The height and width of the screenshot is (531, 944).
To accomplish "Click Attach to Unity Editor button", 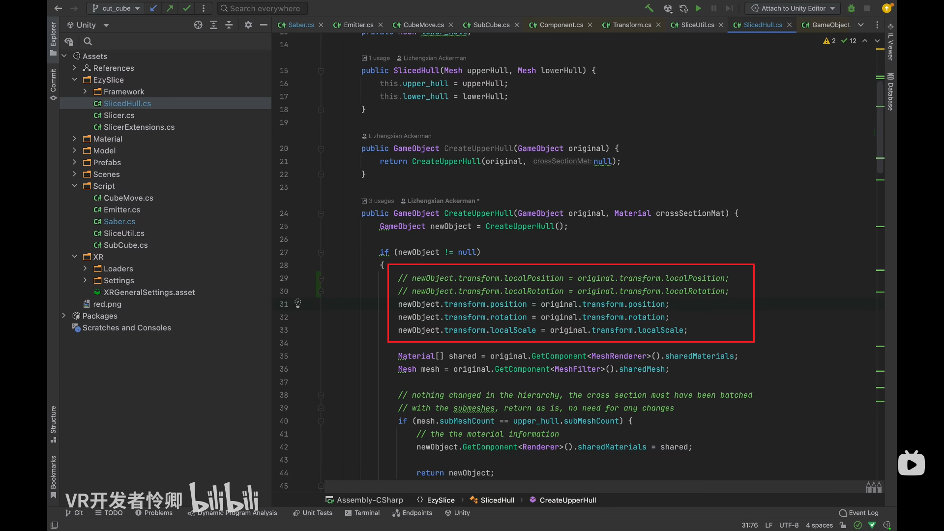I will (793, 8).
